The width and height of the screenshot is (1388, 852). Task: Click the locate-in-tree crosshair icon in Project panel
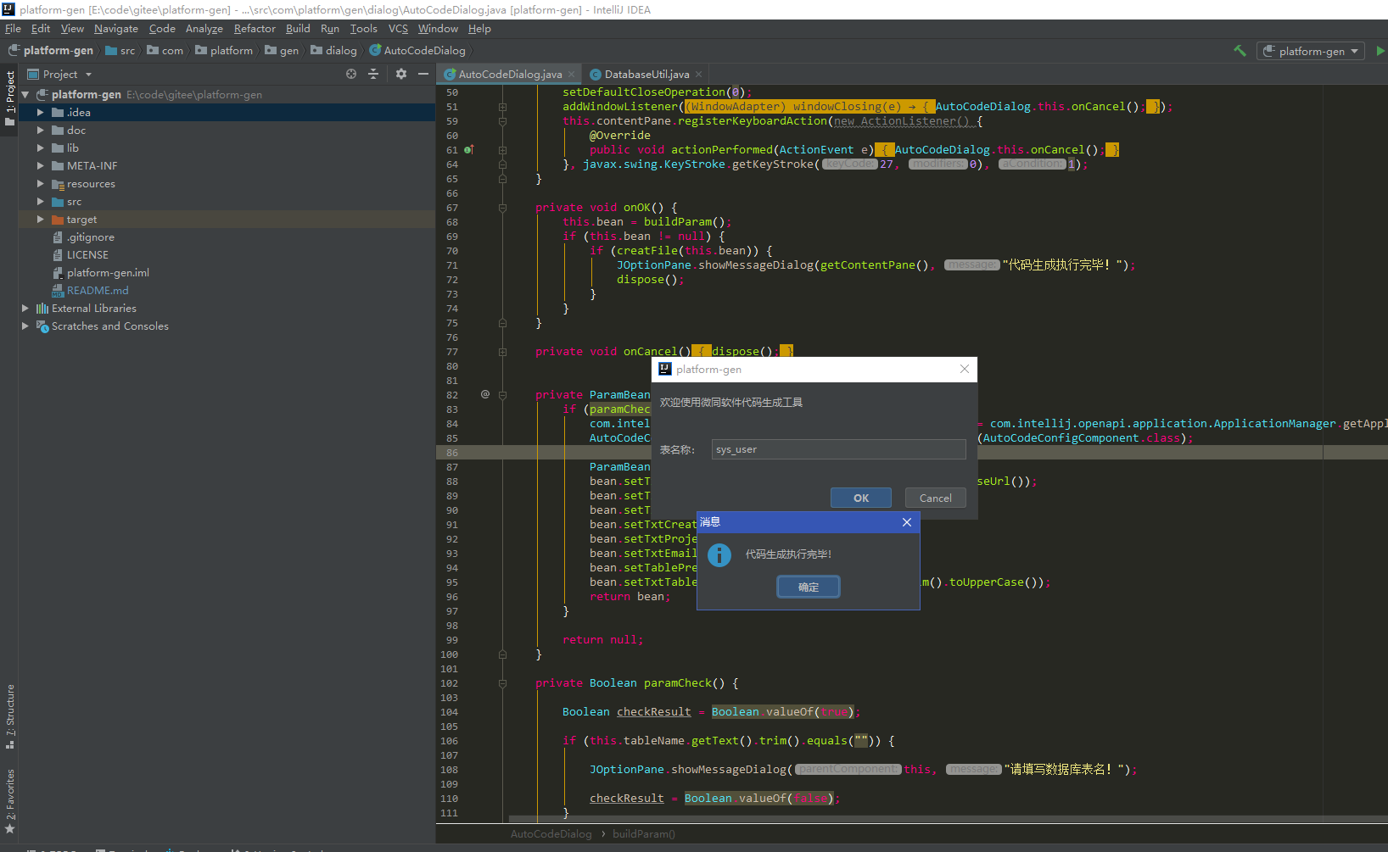[351, 75]
